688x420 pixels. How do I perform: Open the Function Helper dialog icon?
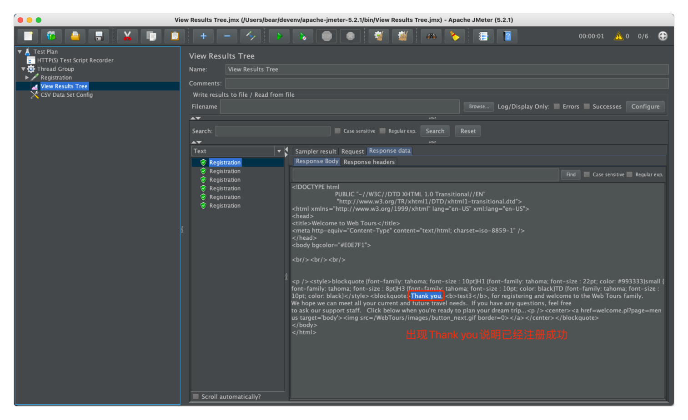tap(483, 36)
